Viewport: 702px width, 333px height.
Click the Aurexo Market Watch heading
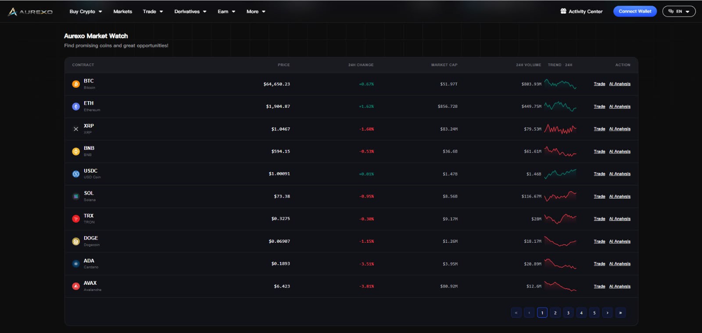[x=96, y=36]
